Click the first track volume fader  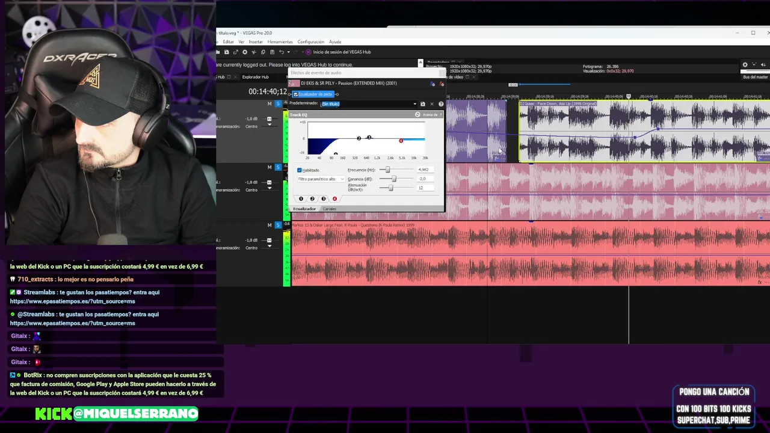click(x=269, y=118)
